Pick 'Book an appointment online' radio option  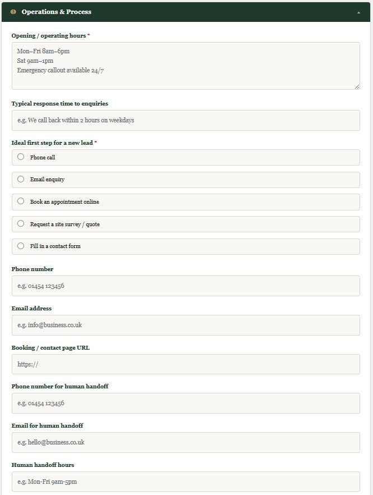pos(21,201)
